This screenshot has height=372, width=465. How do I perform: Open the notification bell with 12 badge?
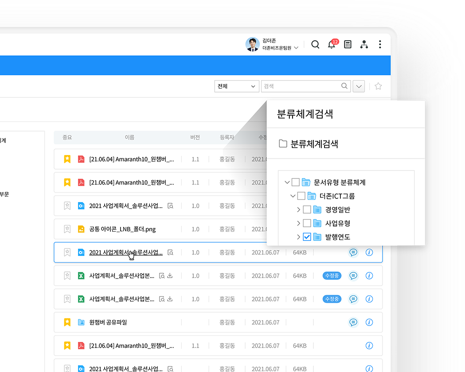pos(332,44)
